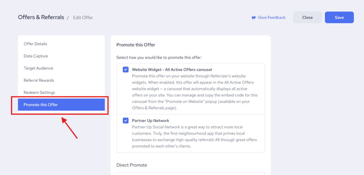Select Target Audience in sidebar

[x=38, y=68]
